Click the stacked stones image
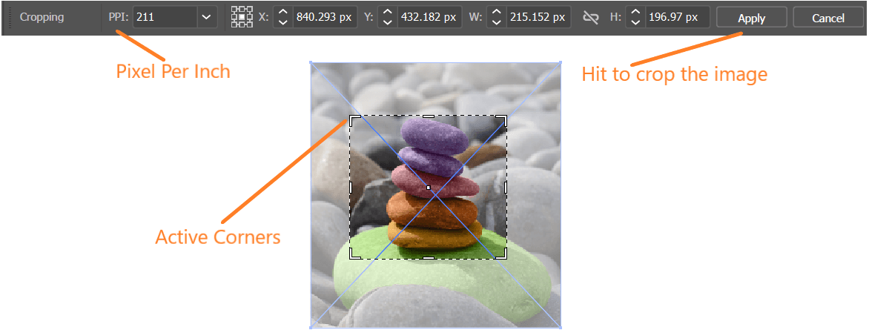Screen dimensions: 869x330 point(435,195)
